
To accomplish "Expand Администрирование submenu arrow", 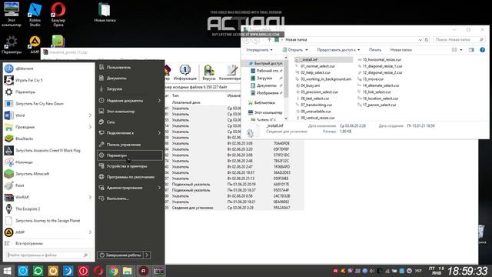I will click(x=159, y=188).
